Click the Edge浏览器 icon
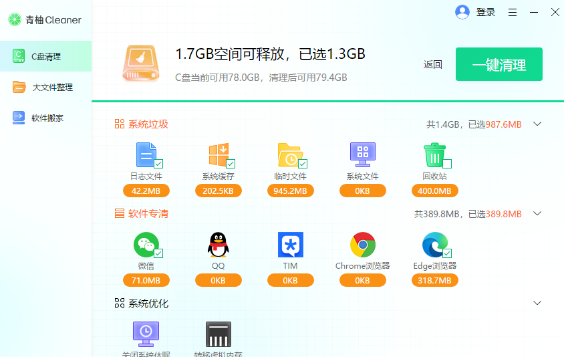 435,245
